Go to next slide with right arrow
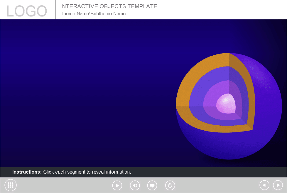 pyautogui.click(x=278, y=185)
